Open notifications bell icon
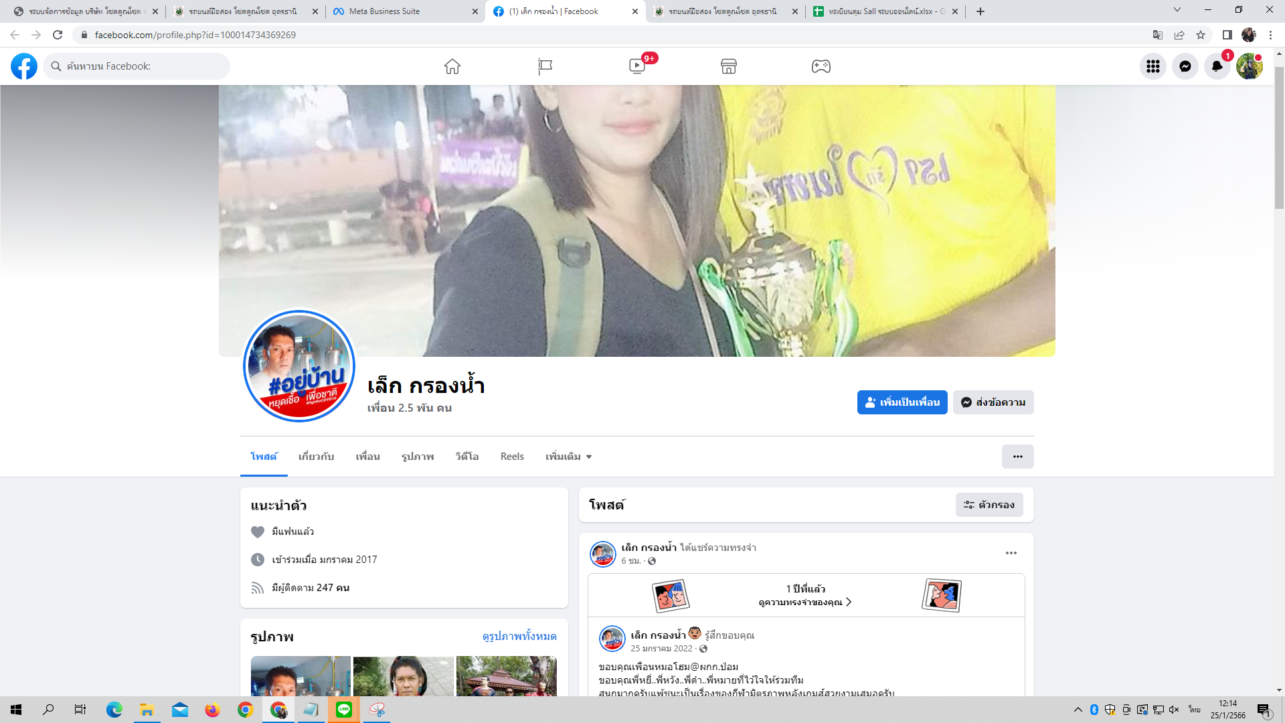The width and height of the screenshot is (1285, 723). point(1217,66)
